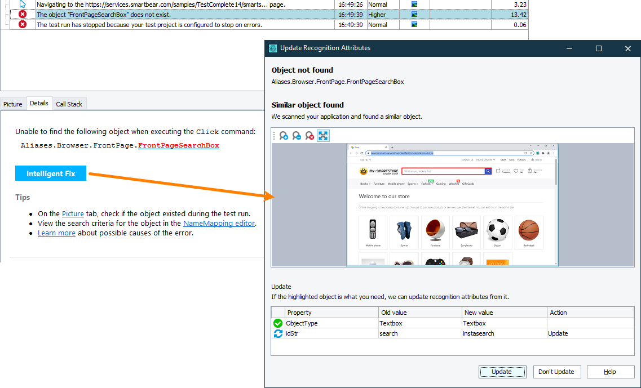Click the 0.06 duration cell

510,25
